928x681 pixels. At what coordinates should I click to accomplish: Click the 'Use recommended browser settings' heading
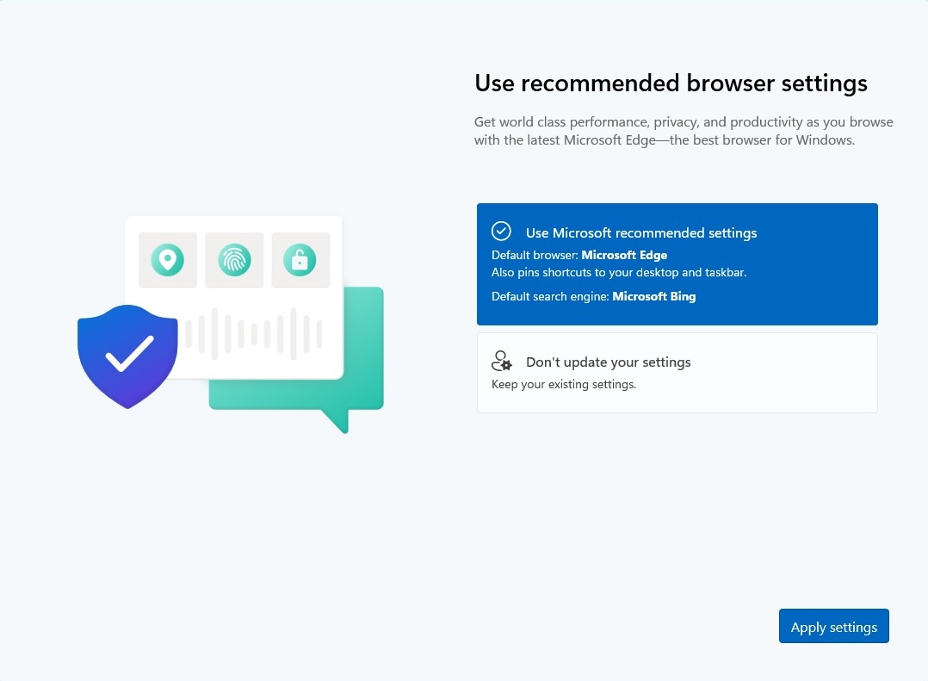[671, 84]
